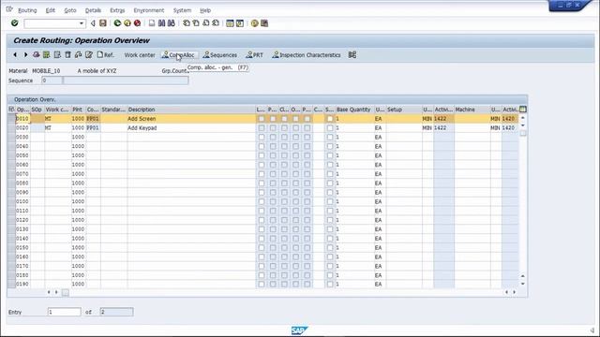Click the green Back arrow icon
600x337 pixels.
[117, 23]
